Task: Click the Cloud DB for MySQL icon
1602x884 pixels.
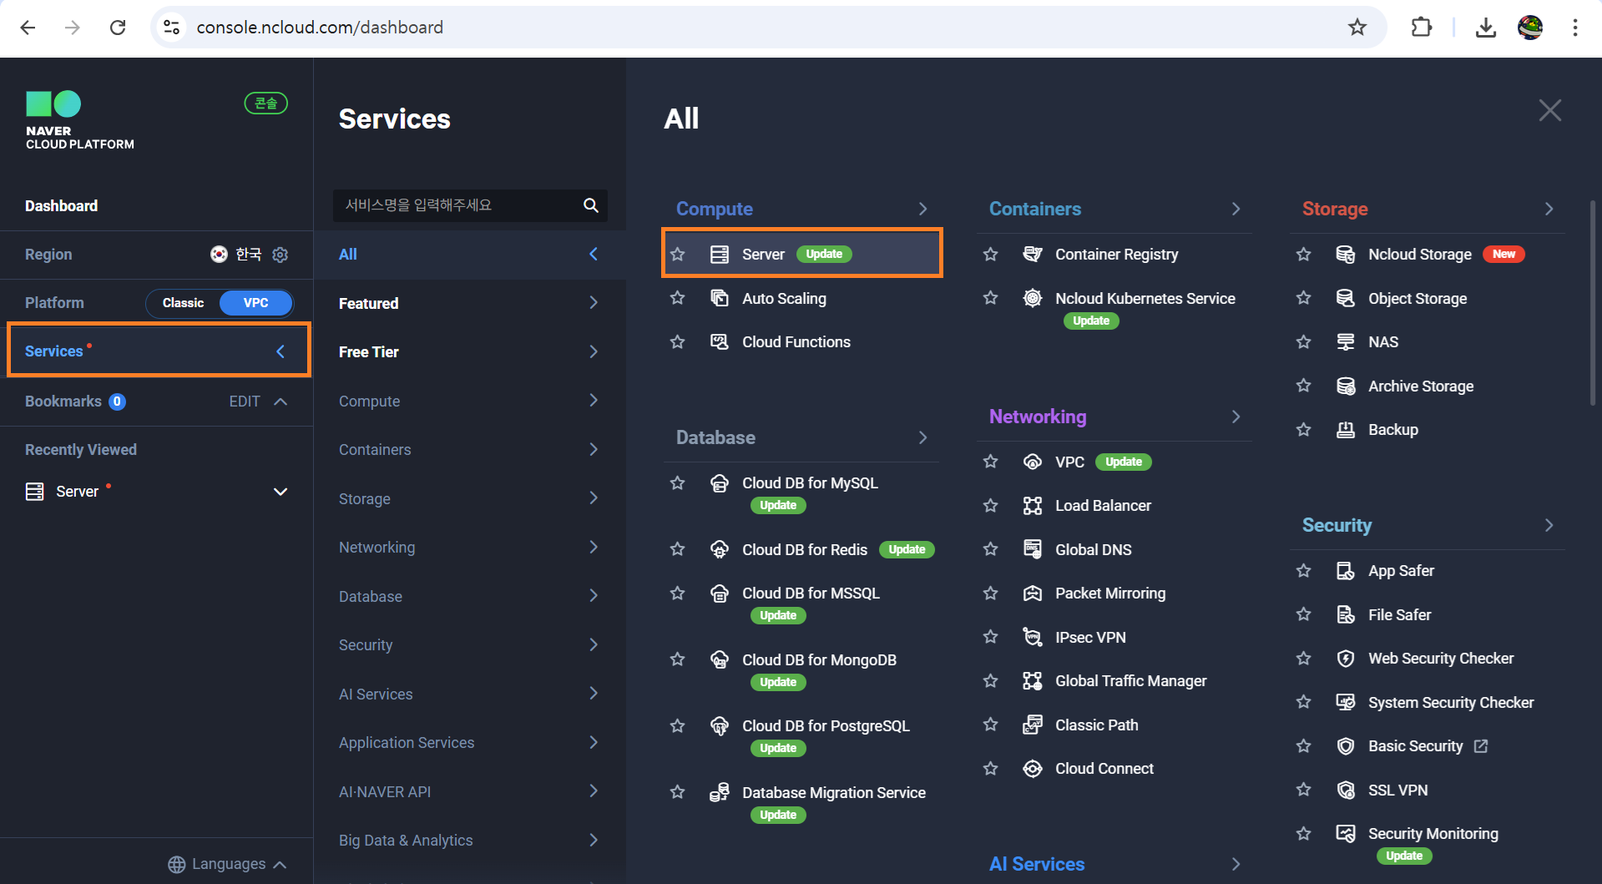Action: pyautogui.click(x=720, y=482)
